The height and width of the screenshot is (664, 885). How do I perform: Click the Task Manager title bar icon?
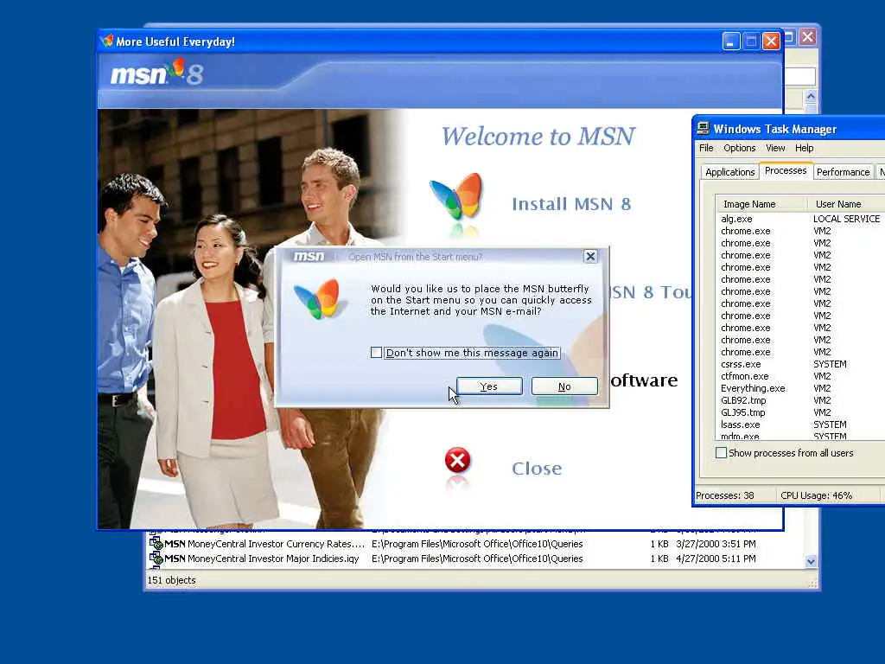point(704,128)
